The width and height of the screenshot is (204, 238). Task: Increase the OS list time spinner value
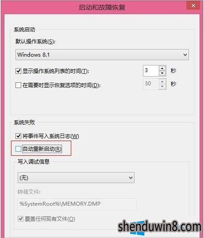(x=162, y=68)
